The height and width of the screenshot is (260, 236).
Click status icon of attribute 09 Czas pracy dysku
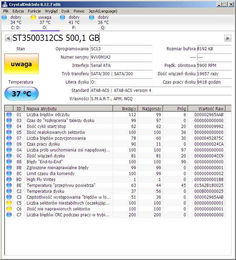[9, 144]
